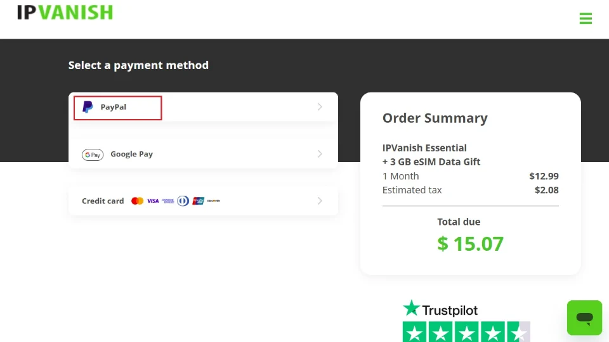This screenshot has width=609, height=342.
Task: Expand the Credit card option chevron
Action: pos(320,201)
